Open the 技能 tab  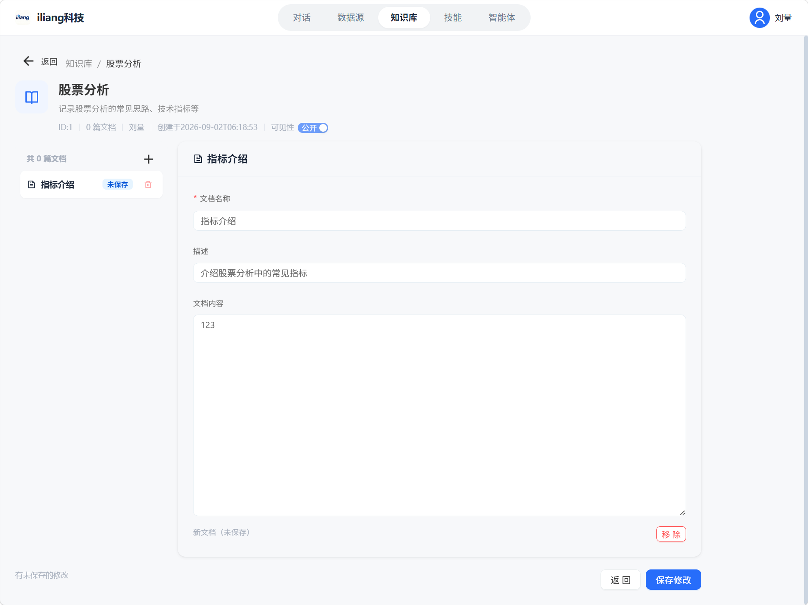pos(453,18)
